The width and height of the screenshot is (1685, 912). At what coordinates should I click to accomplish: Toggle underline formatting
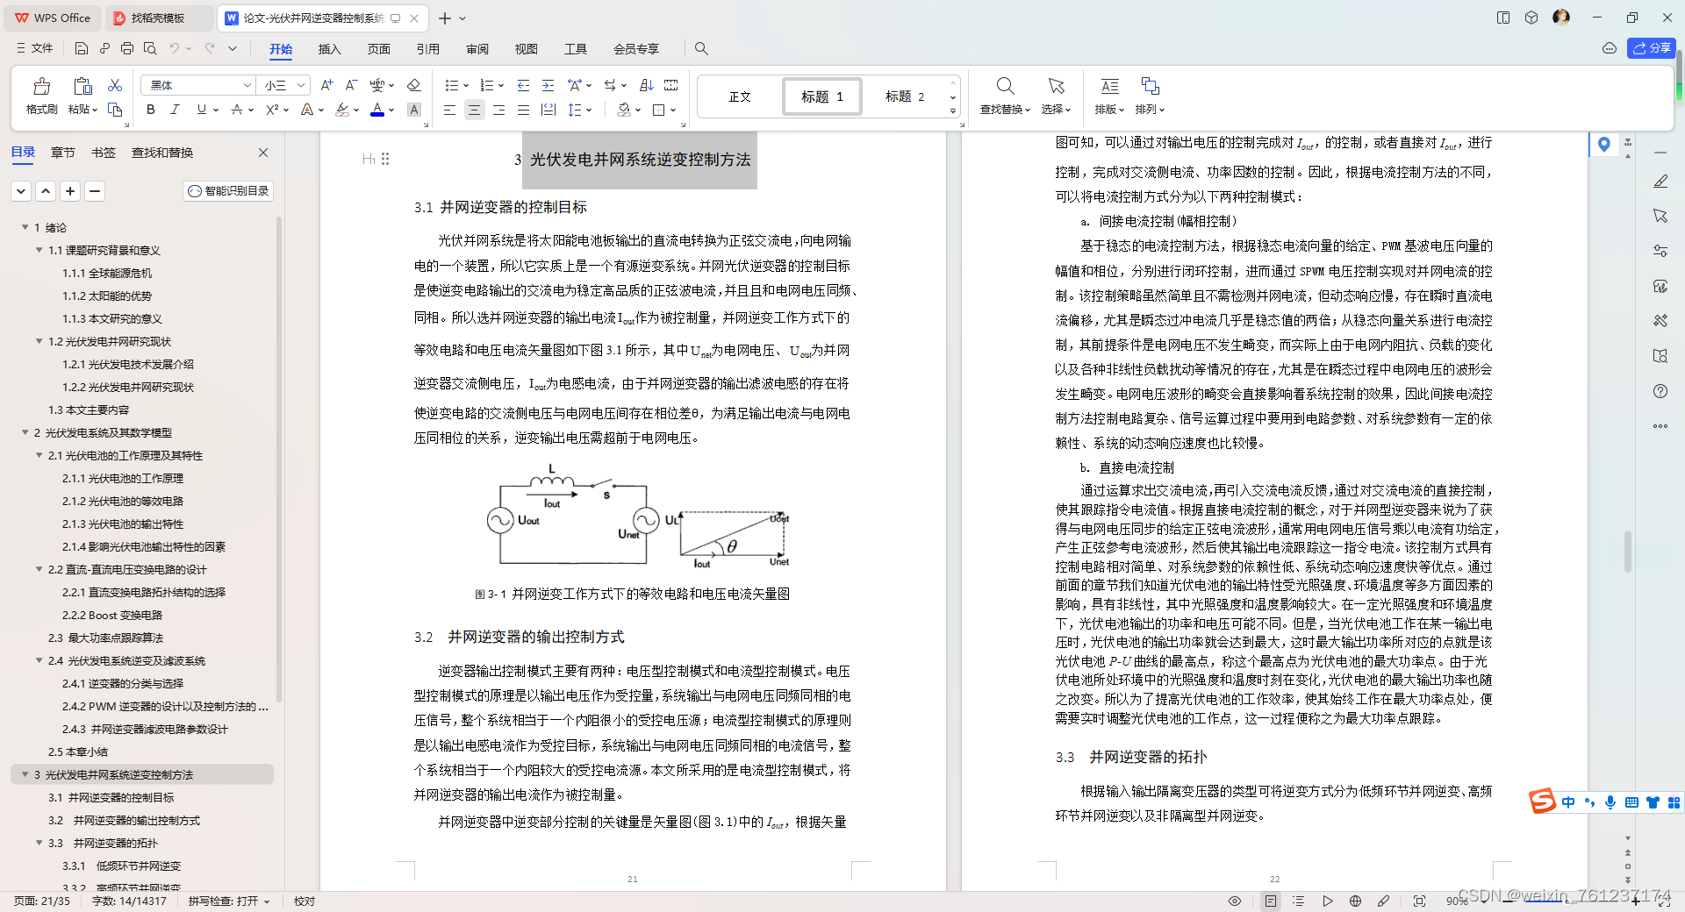tap(201, 110)
